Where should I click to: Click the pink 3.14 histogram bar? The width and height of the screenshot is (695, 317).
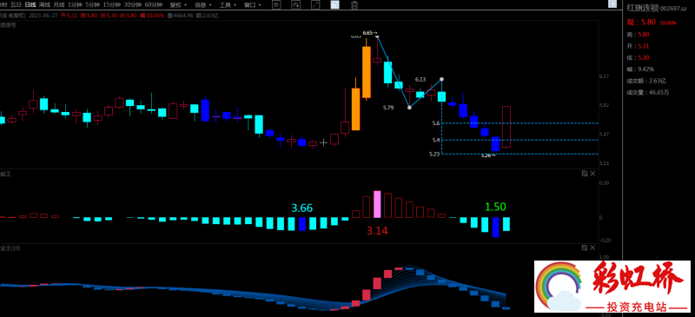pos(377,204)
